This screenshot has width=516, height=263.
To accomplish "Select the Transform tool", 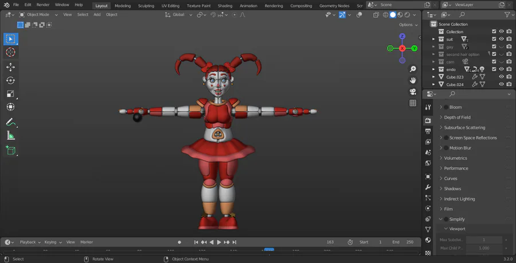I will tap(11, 107).
